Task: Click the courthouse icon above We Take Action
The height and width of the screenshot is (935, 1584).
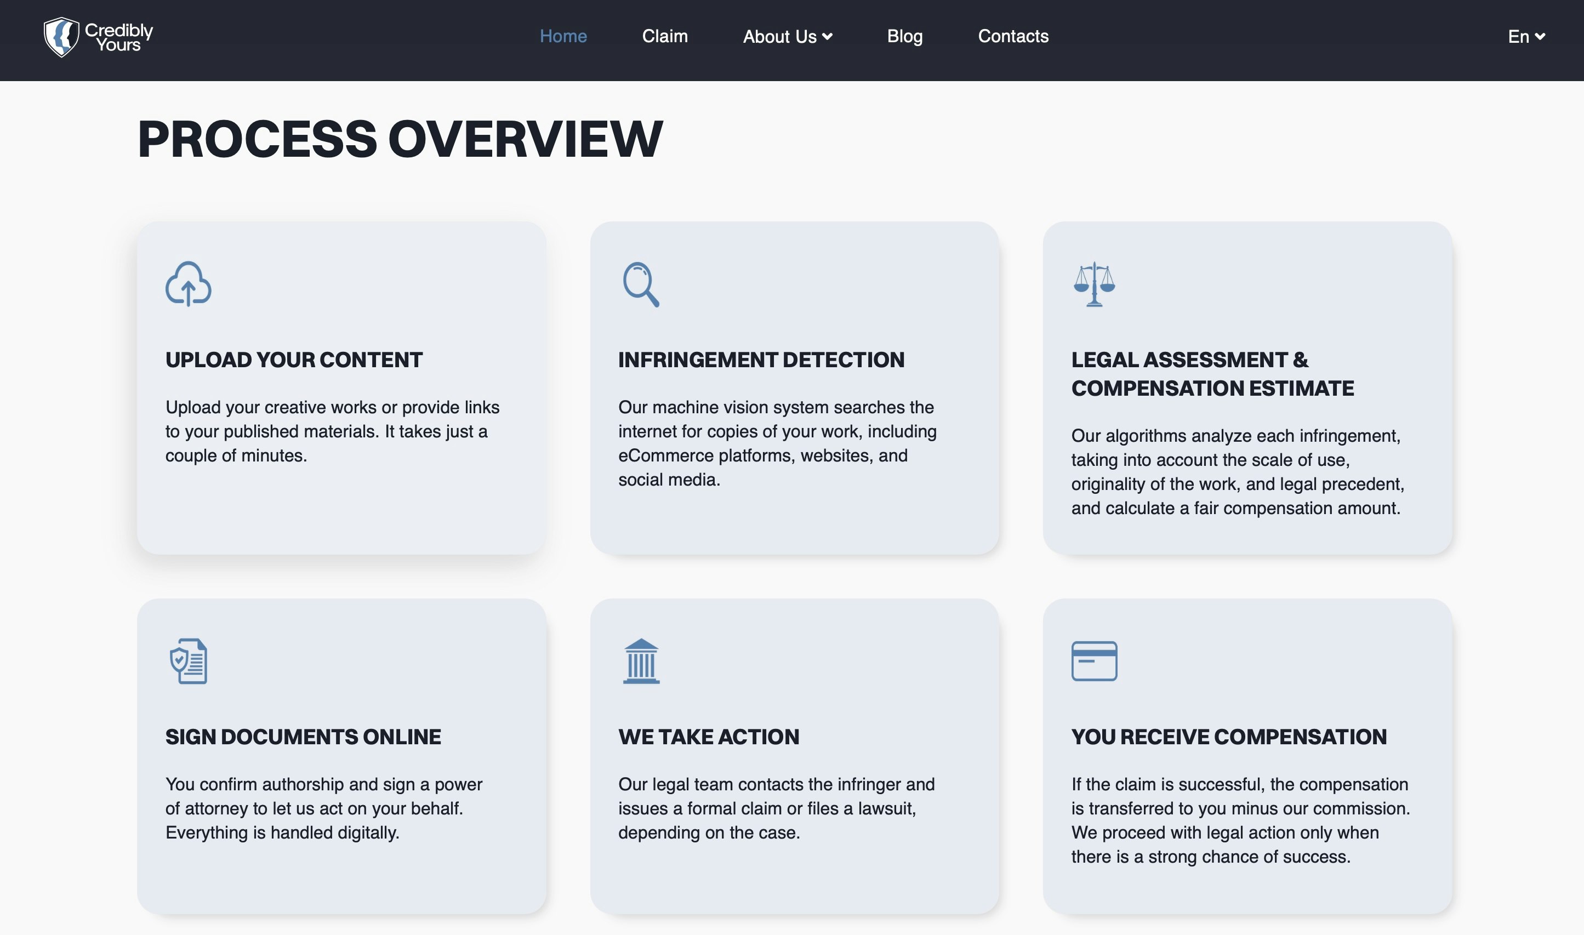Action: (x=641, y=662)
